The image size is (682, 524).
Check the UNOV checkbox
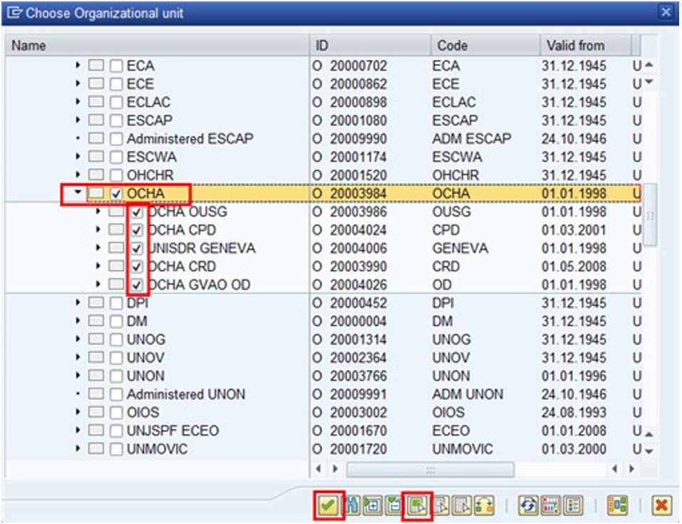point(116,358)
